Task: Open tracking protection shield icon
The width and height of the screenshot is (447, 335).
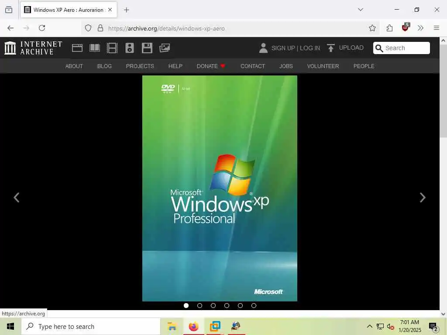Action: (88, 28)
